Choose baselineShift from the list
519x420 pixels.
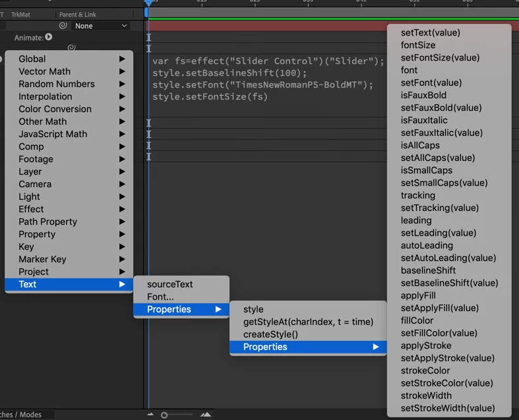tap(449, 271)
